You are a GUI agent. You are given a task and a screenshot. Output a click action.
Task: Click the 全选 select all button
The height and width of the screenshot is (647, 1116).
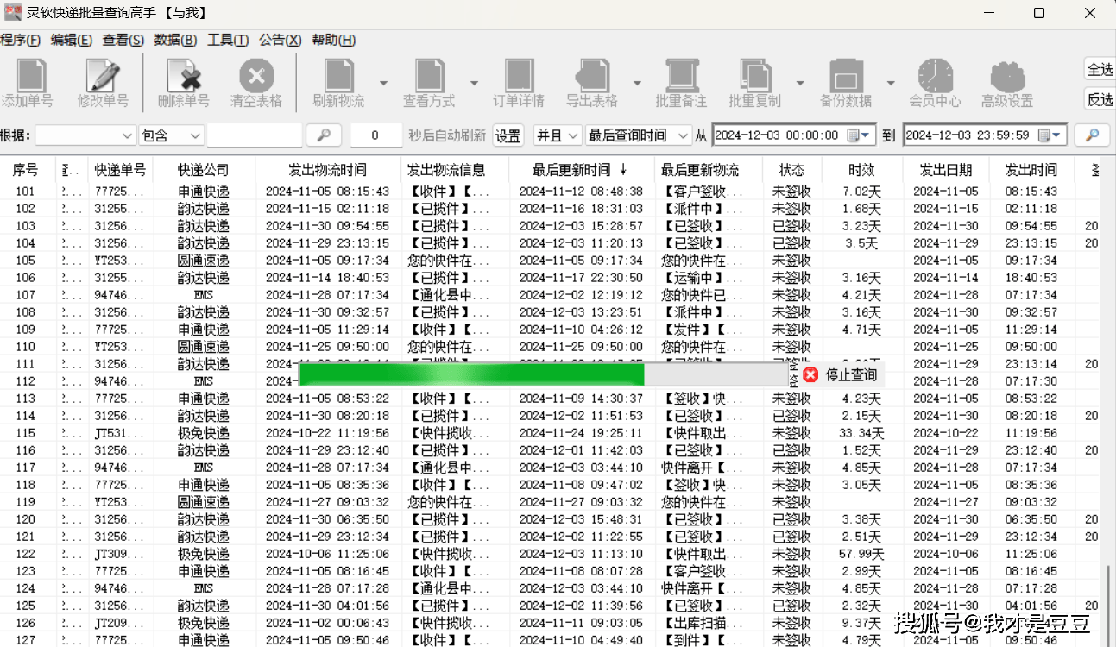[1100, 70]
